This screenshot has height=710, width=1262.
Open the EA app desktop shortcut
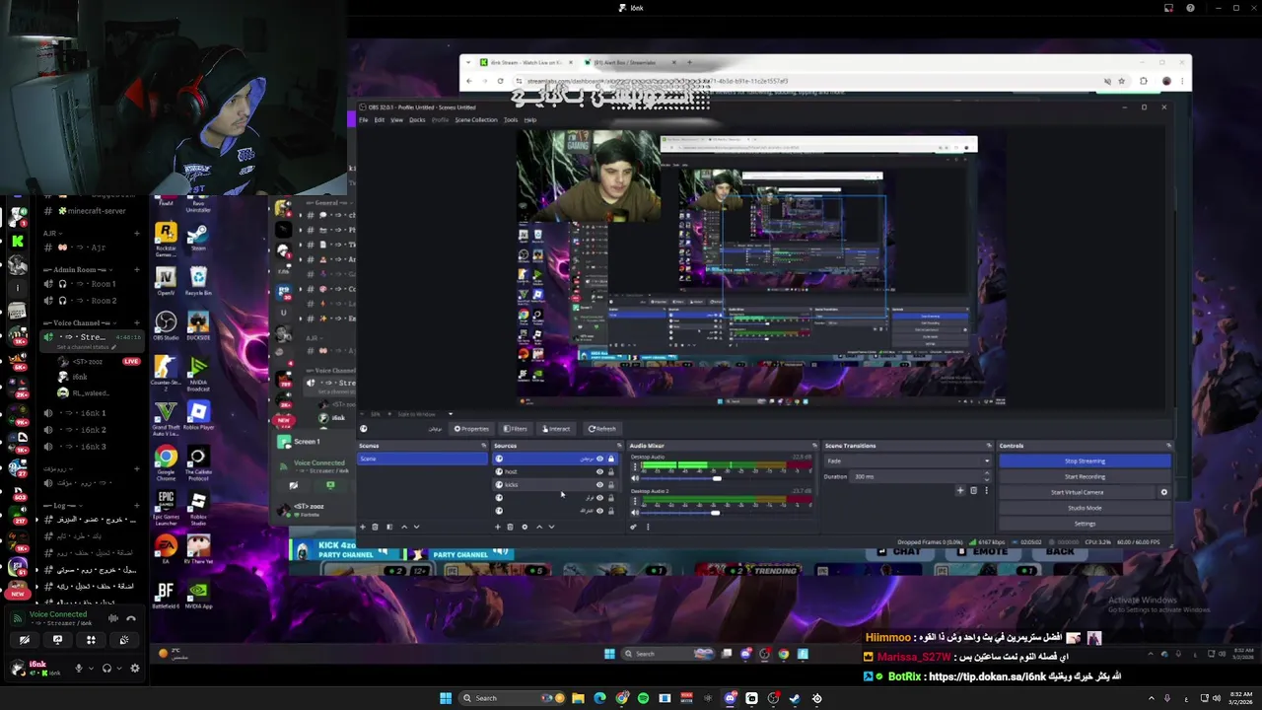166,547
